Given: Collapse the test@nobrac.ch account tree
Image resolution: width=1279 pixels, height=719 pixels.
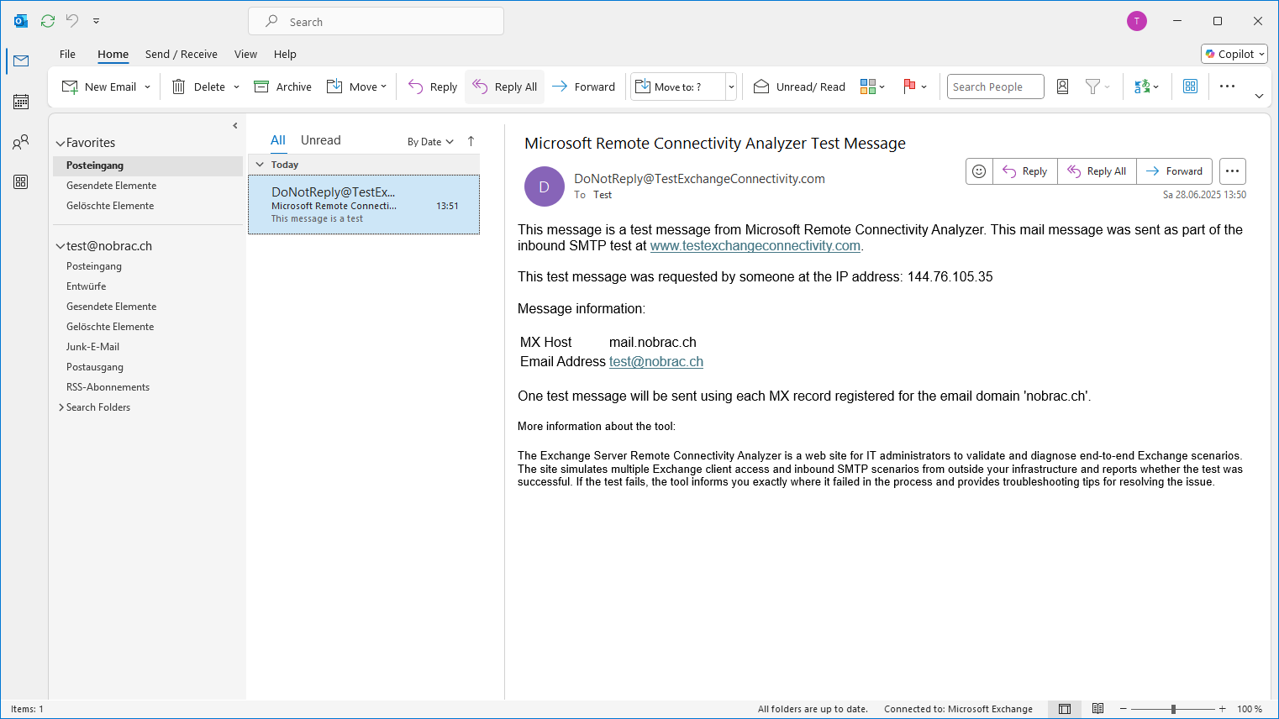Looking at the screenshot, I should coord(61,247).
